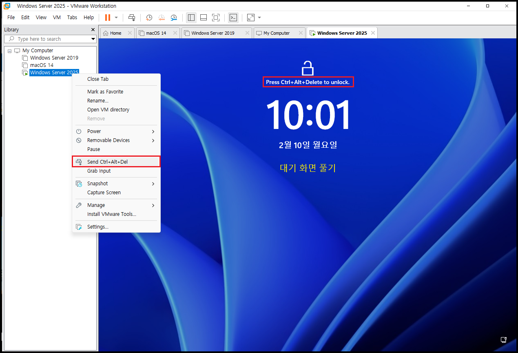Choose Close Tab in the context menu
Image resolution: width=518 pixels, height=353 pixels.
[x=116, y=79]
